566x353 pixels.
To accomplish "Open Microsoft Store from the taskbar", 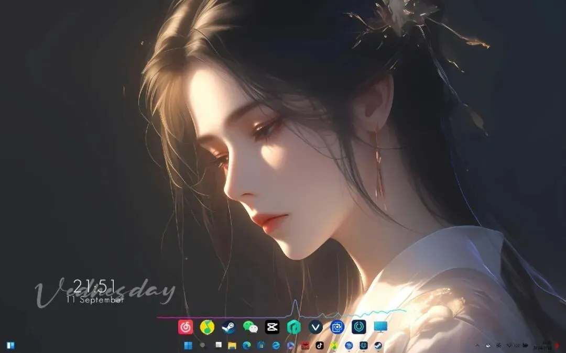I will tap(261, 346).
